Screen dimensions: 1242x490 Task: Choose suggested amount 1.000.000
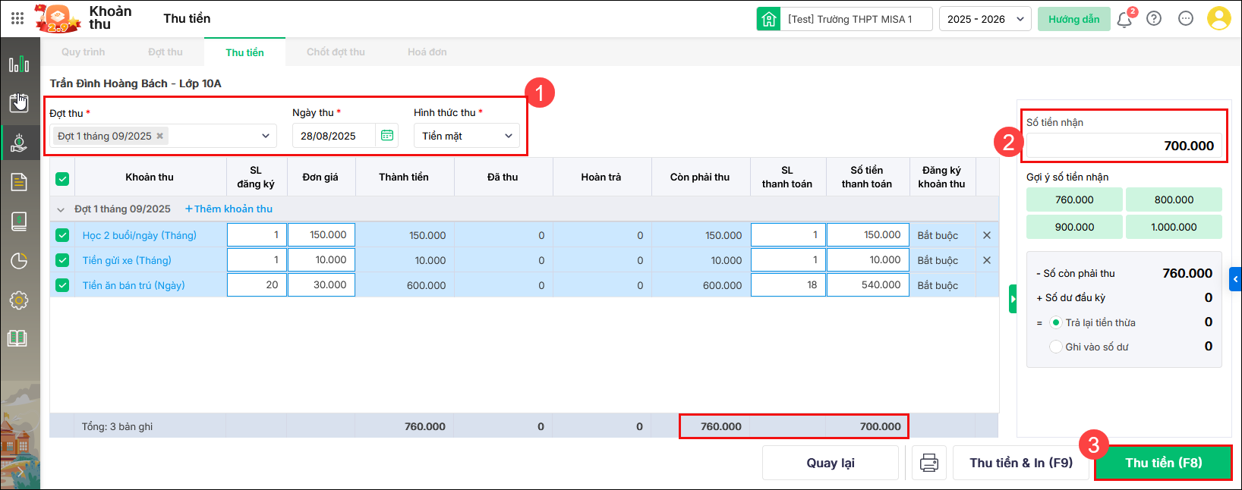[x=1174, y=227]
